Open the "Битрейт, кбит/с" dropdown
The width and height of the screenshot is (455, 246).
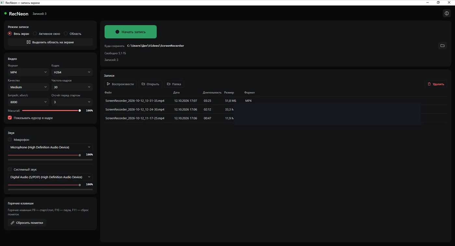click(28, 102)
